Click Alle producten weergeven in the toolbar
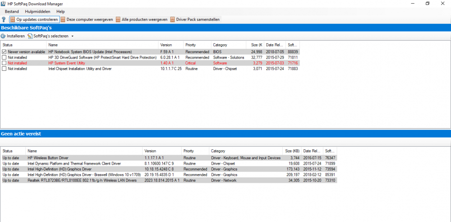 click(142, 19)
